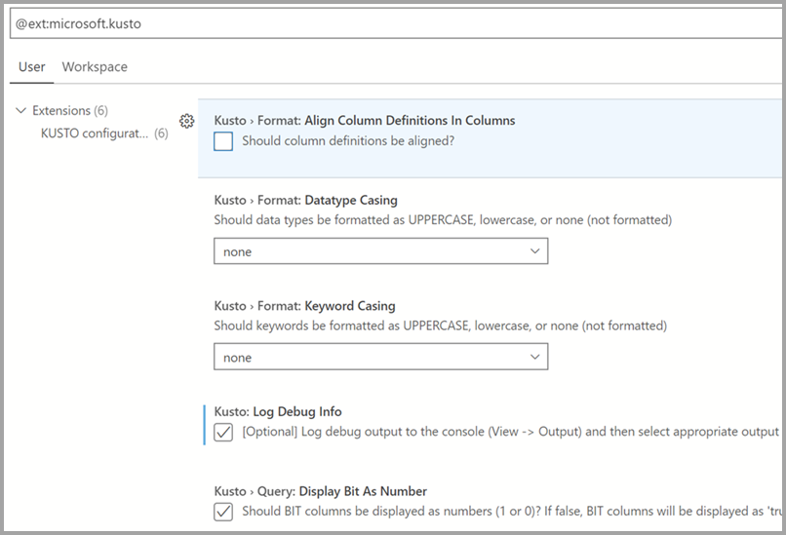Click the Log debug output description text
The height and width of the screenshot is (535, 786).
[x=510, y=432]
